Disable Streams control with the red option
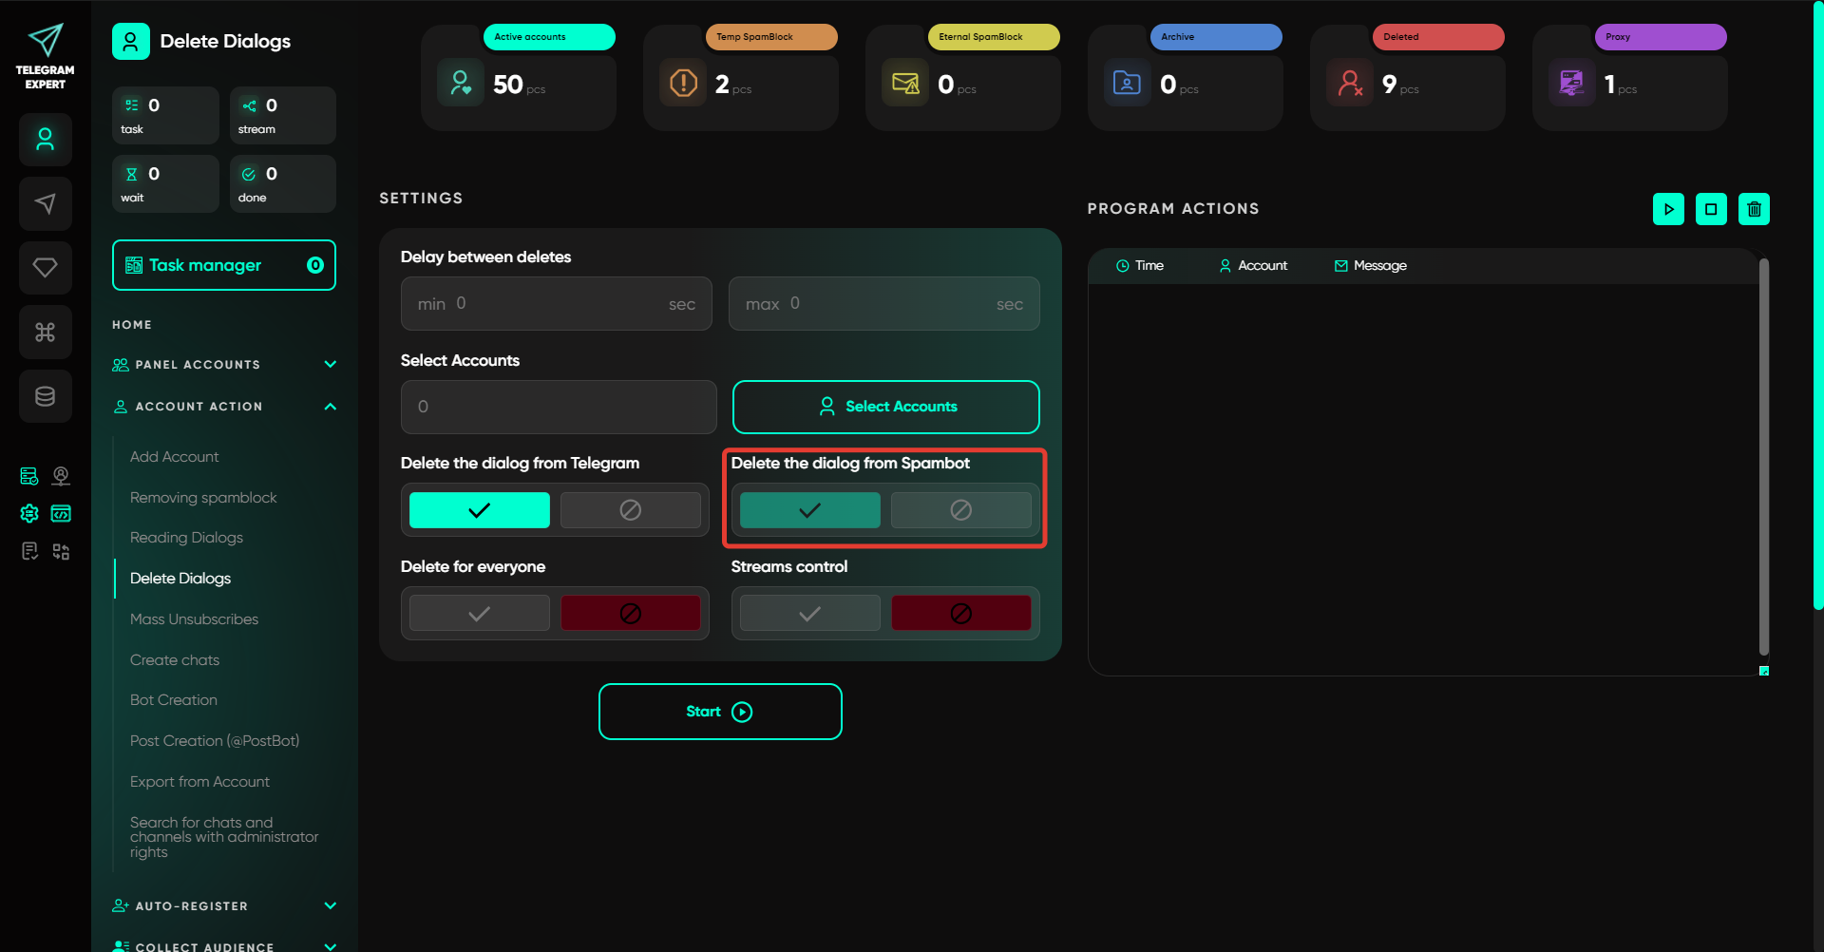1824x952 pixels. 960,614
